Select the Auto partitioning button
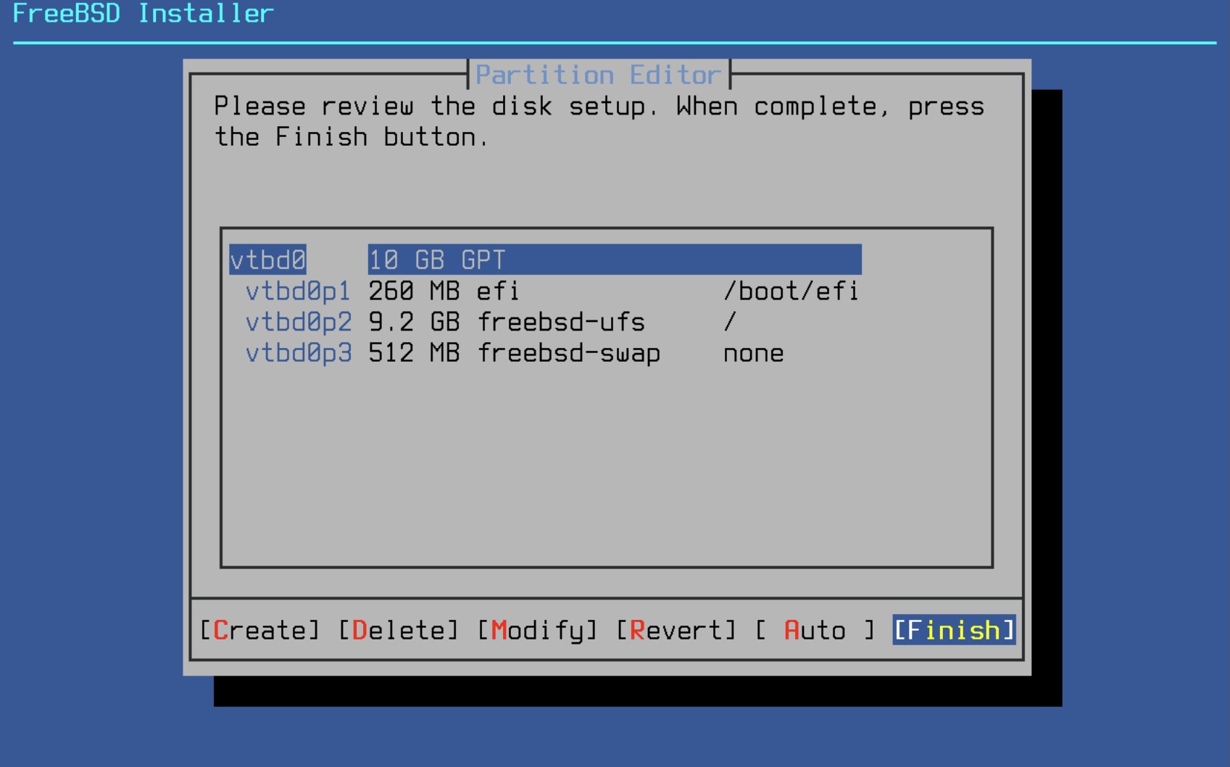 [x=815, y=630]
